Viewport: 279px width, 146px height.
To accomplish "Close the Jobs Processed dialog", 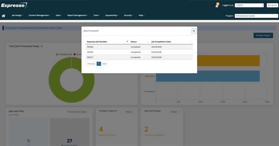I will (194, 31).
